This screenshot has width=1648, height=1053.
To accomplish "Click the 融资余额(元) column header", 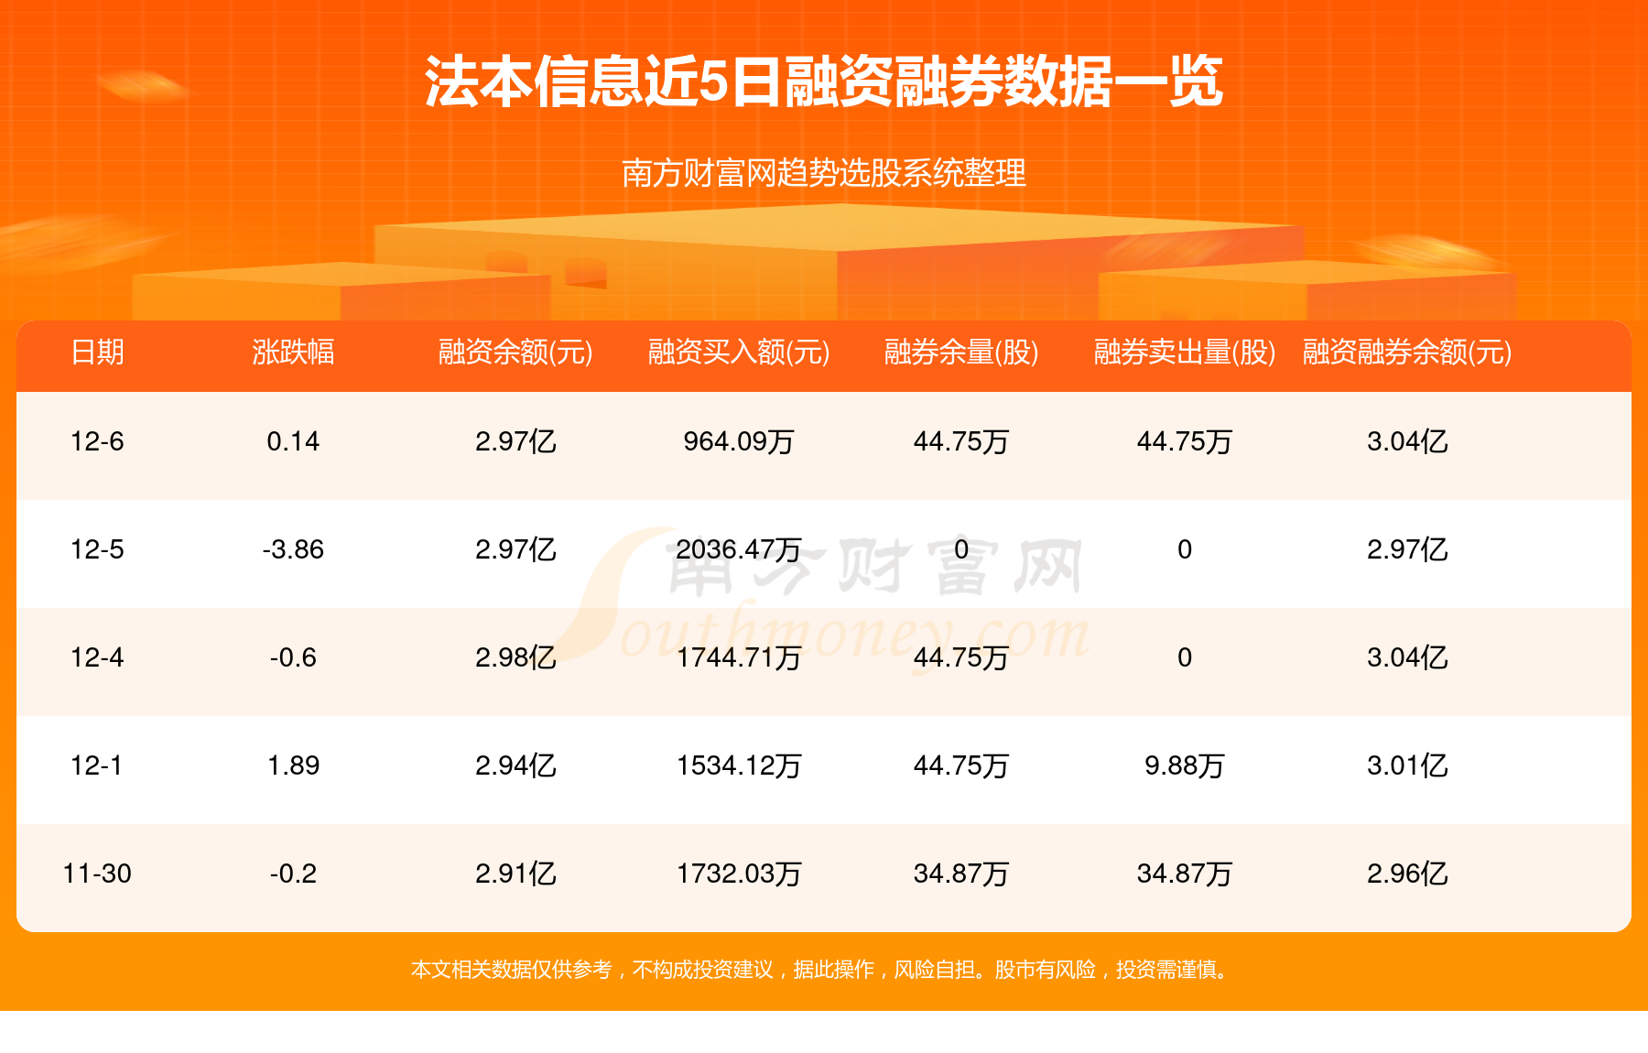I will [x=515, y=352].
